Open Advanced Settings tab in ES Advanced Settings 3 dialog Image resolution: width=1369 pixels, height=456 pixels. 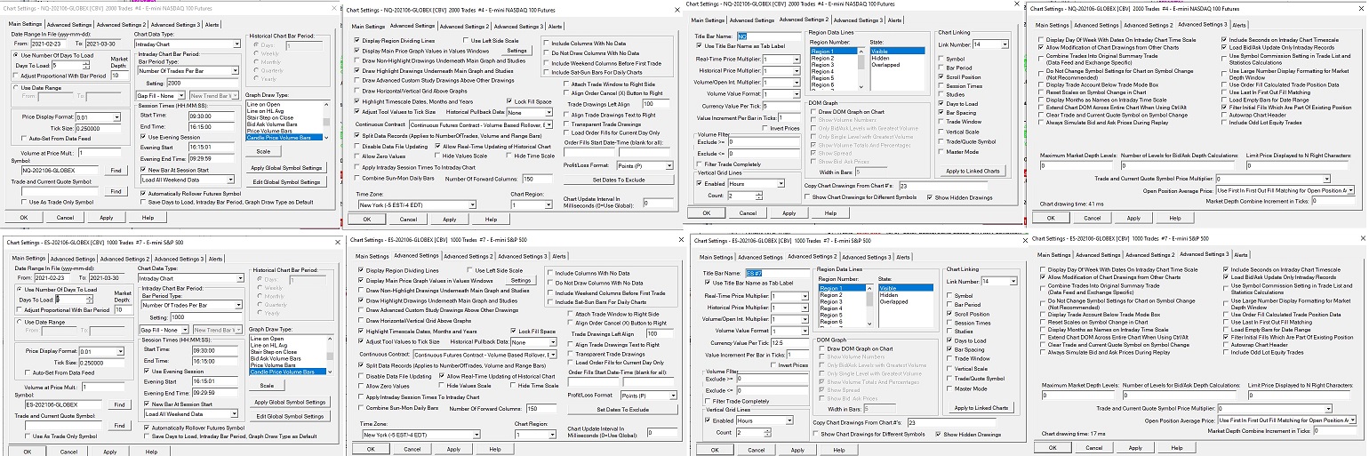[x=1096, y=256]
